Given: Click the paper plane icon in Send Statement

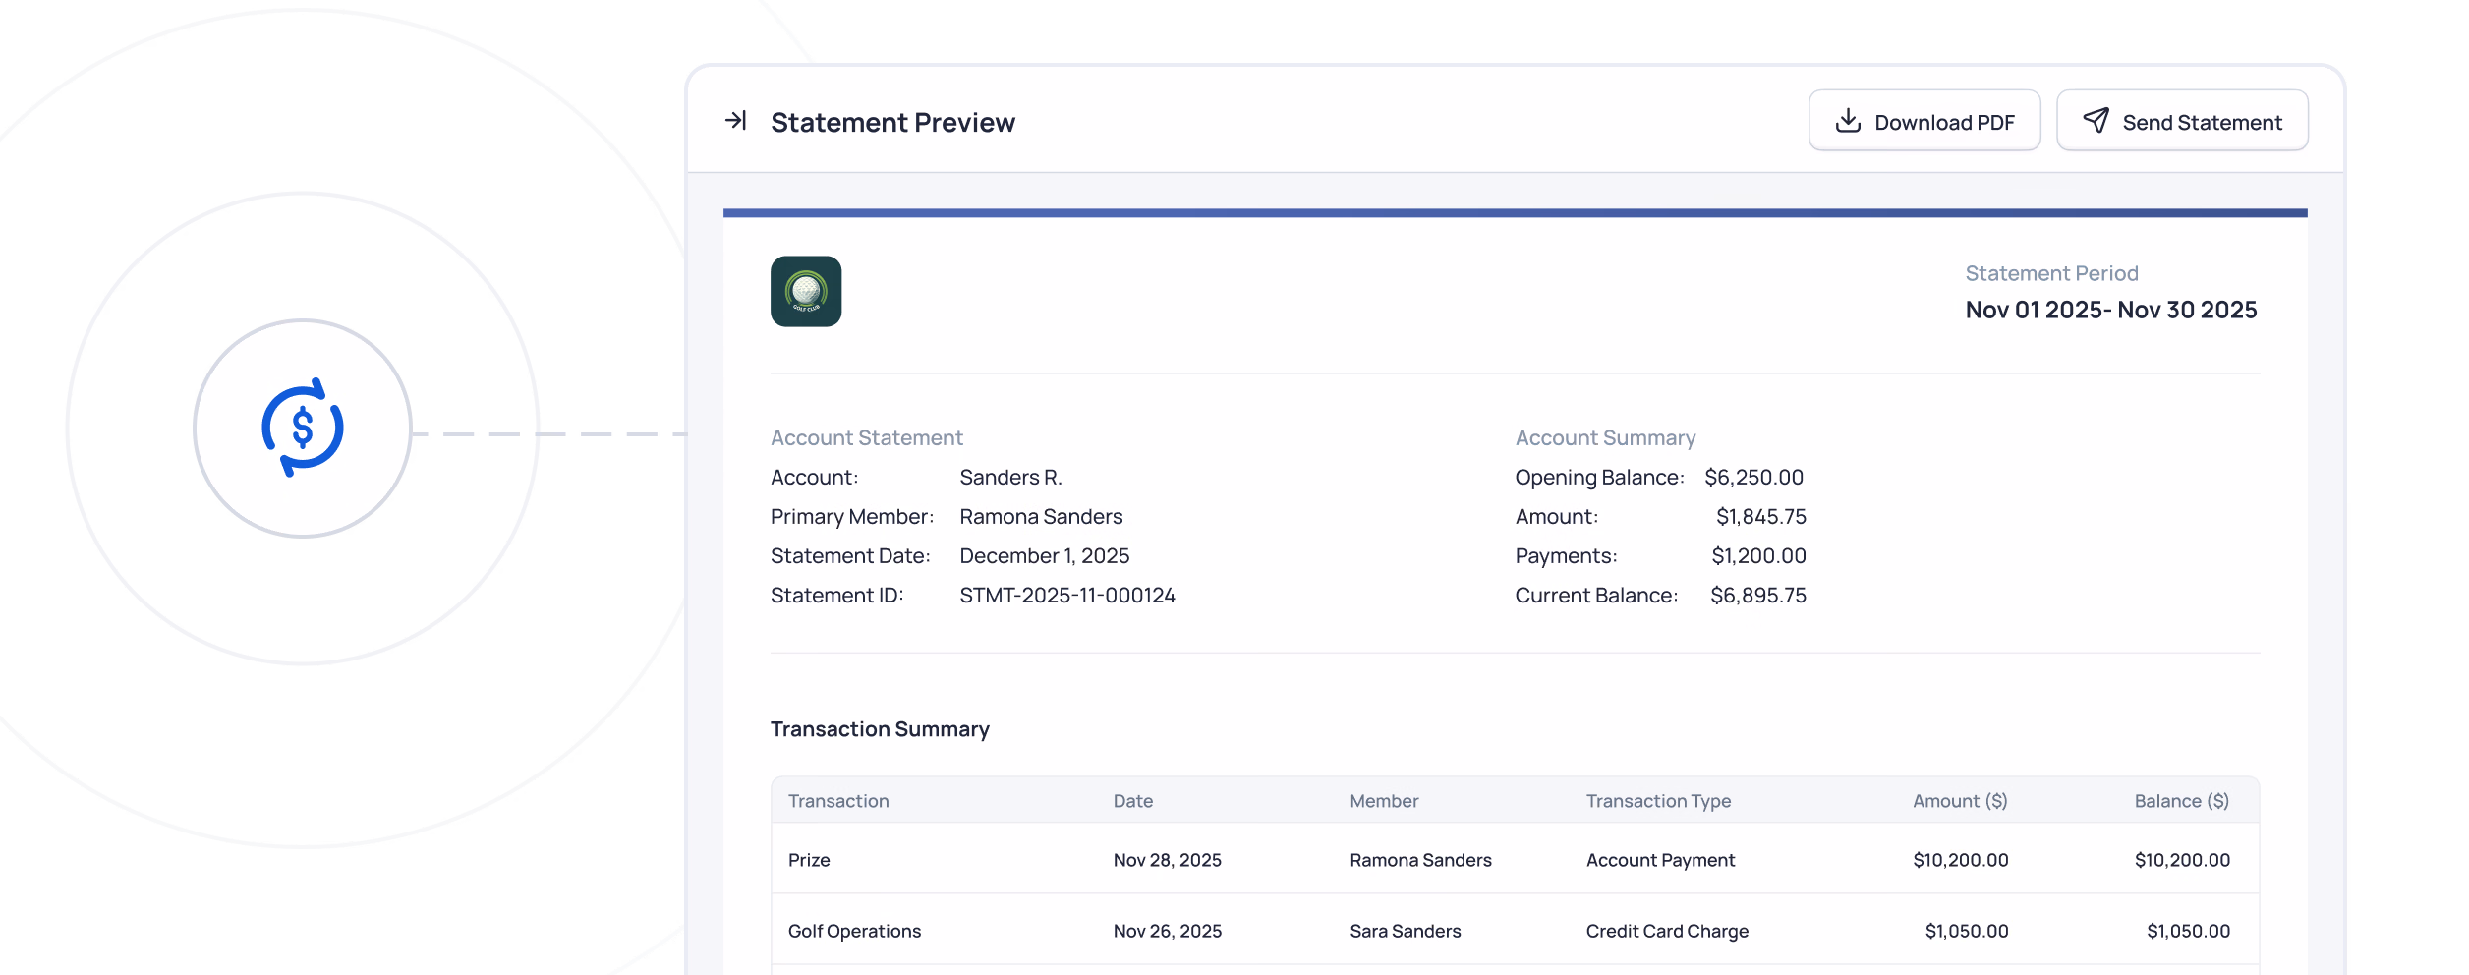Looking at the screenshot, I should [x=2096, y=120].
